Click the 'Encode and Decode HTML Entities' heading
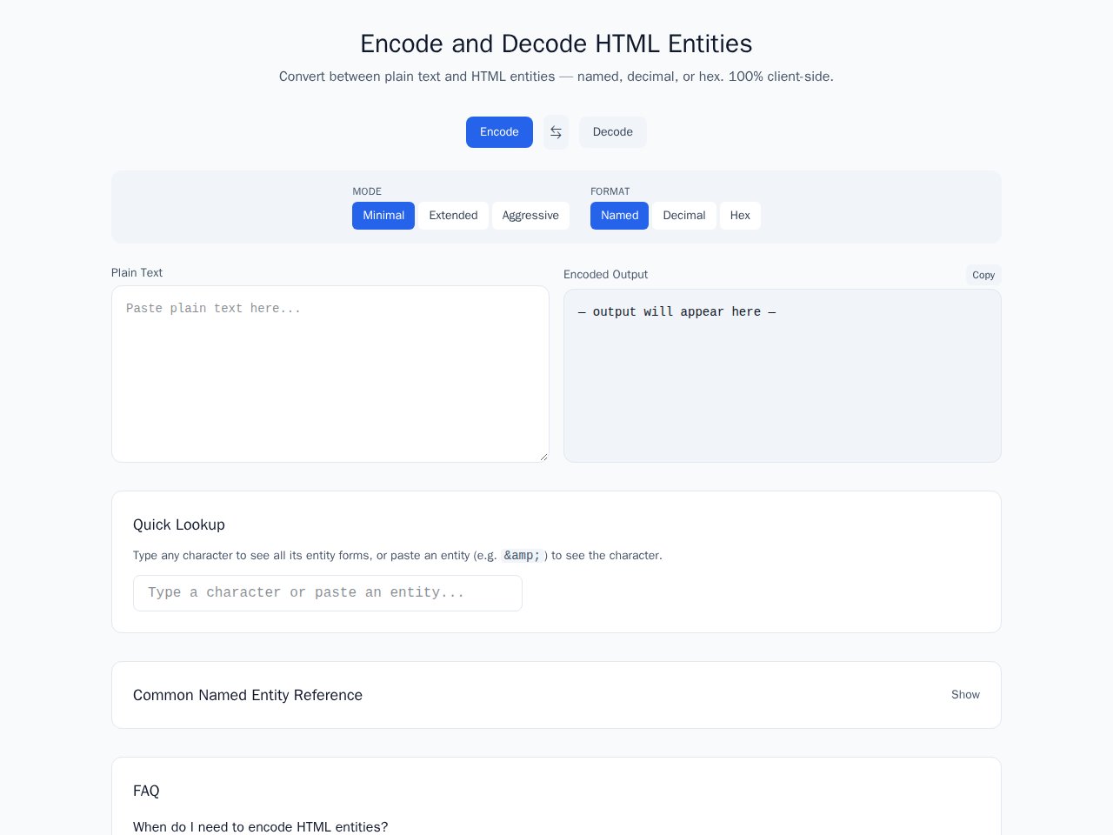 click(x=556, y=43)
